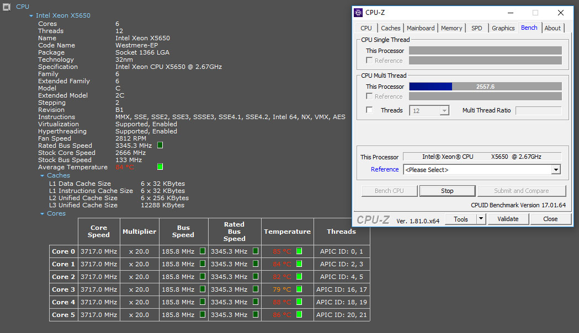Click Core 0 rated bus speed indicator
Image resolution: width=579 pixels, height=333 pixels.
pyautogui.click(x=256, y=251)
